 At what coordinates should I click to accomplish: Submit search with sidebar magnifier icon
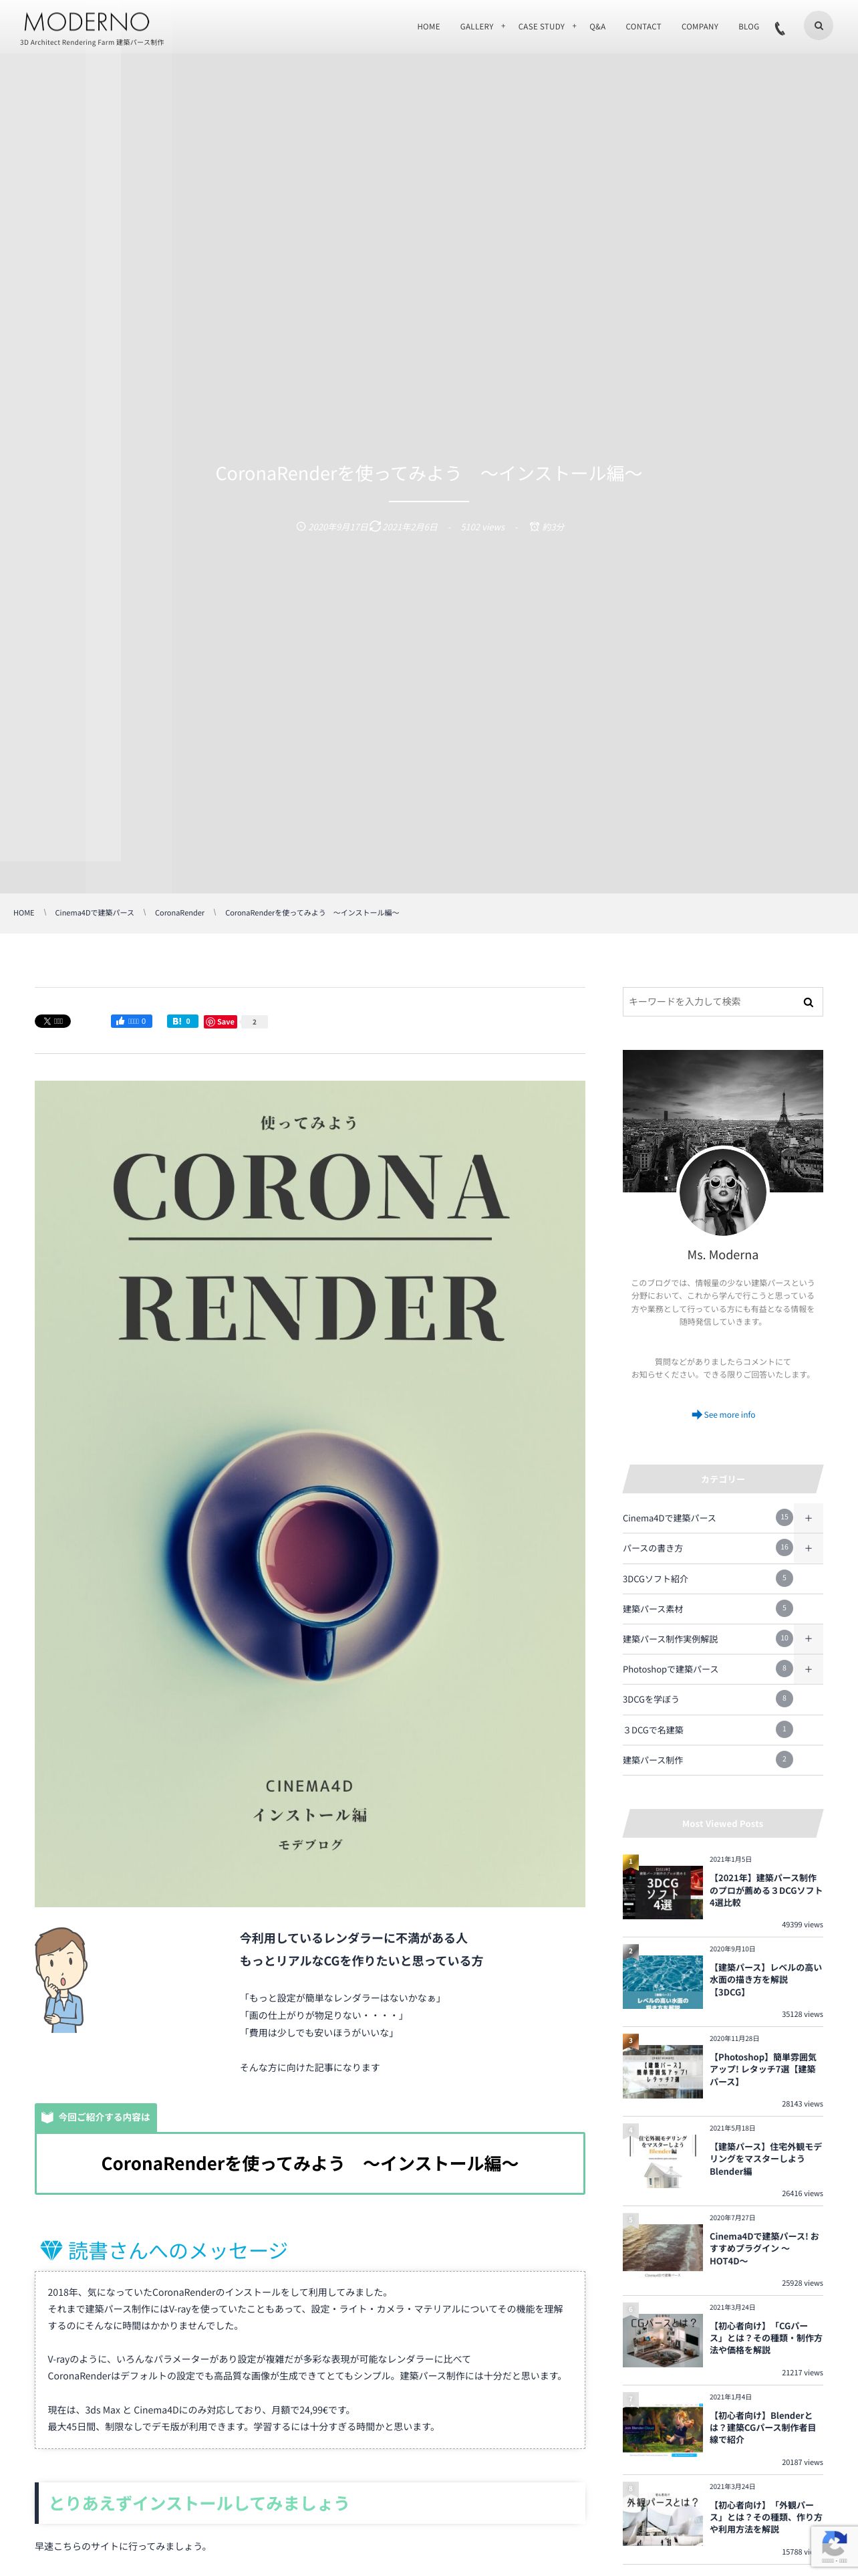pos(808,1002)
